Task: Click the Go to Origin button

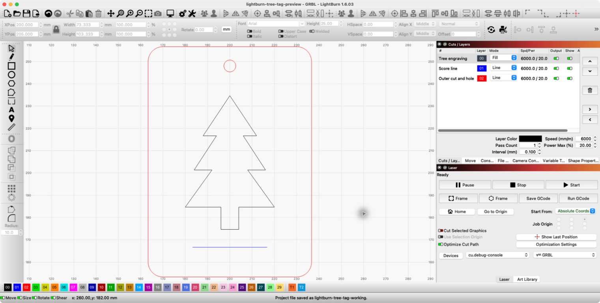Action: click(x=495, y=212)
